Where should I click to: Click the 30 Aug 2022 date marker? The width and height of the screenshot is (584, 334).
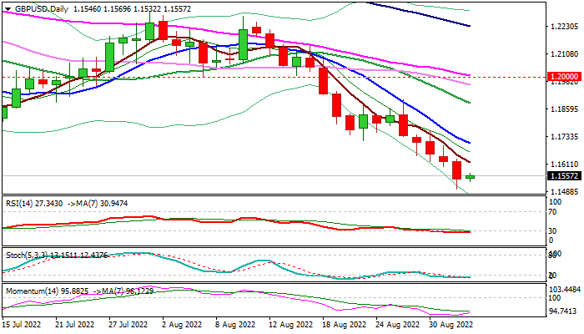pos(451,325)
